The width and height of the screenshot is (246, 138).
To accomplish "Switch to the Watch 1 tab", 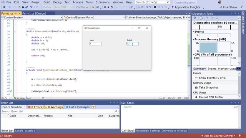I will [x=30, y=131].
